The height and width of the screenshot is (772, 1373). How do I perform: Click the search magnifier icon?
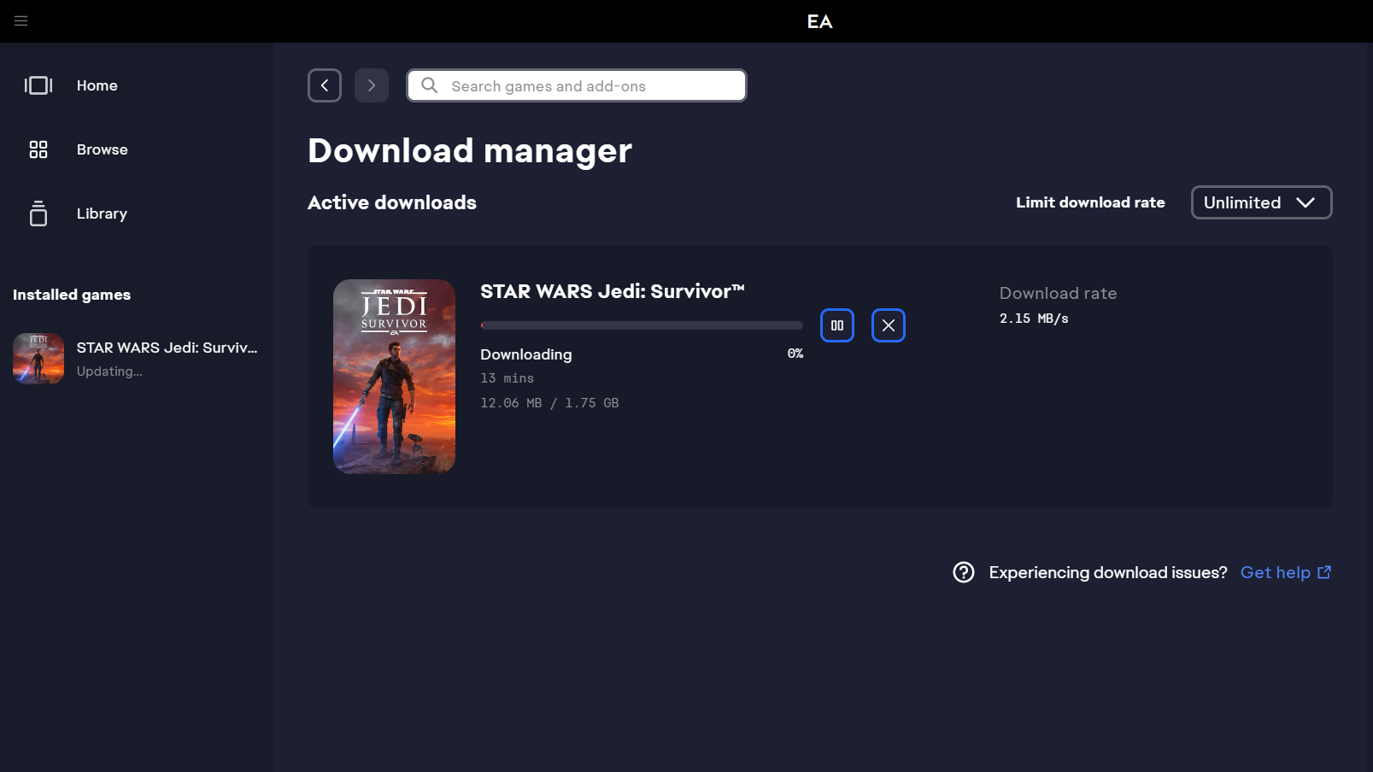point(430,85)
